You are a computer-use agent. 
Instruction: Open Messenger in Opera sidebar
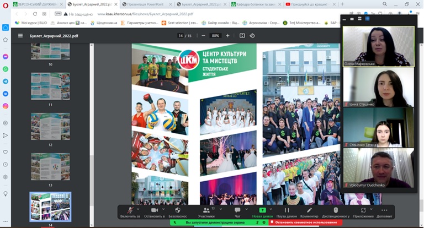(x=6, y=57)
